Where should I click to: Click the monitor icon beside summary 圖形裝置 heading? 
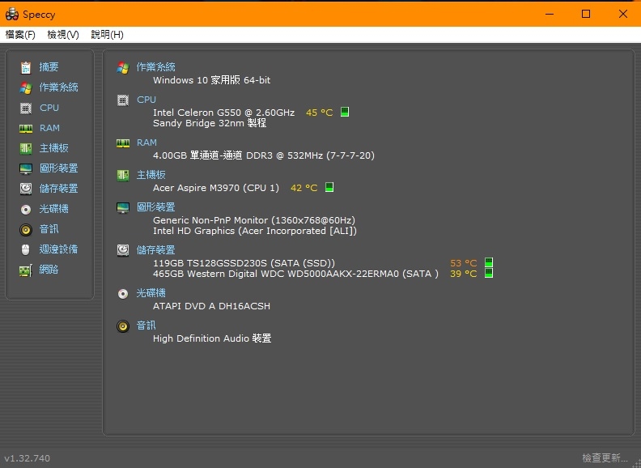pos(123,208)
